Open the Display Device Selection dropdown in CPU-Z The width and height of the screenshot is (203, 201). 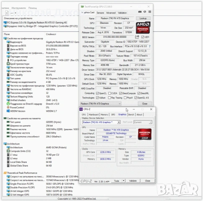click(101, 122)
